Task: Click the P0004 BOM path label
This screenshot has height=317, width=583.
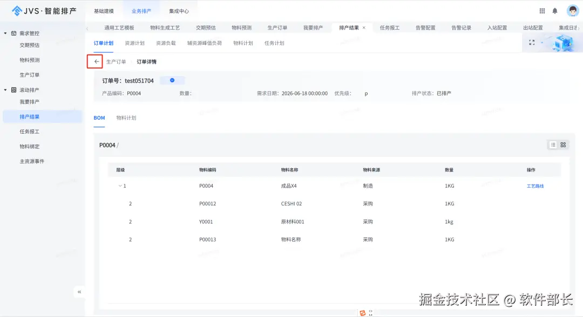Action: [x=107, y=145]
